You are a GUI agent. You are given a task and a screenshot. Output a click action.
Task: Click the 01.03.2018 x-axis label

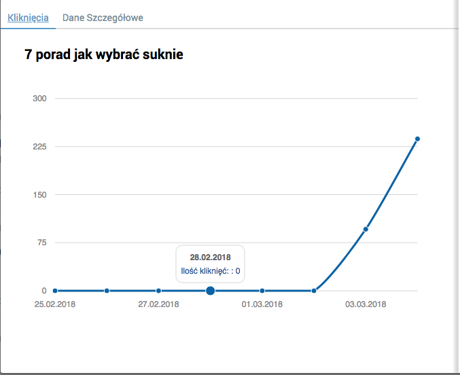pyautogui.click(x=262, y=304)
